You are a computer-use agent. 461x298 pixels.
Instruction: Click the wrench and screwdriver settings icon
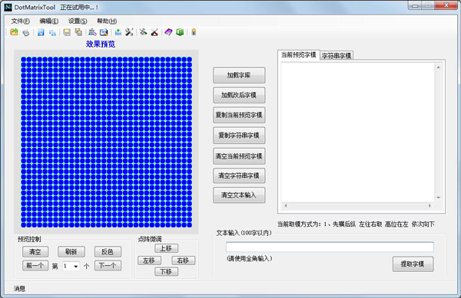point(129,32)
